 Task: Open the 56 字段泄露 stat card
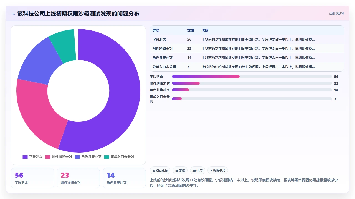click(x=32, y=178)
